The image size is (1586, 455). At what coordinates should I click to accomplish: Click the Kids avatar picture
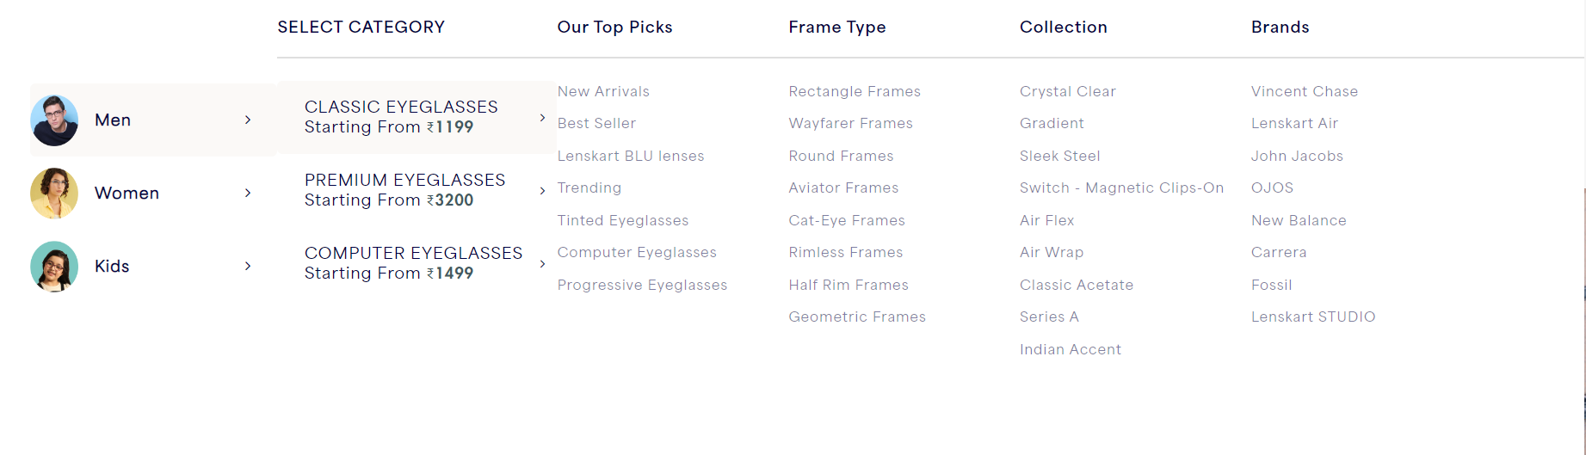[x=54, y=267]
